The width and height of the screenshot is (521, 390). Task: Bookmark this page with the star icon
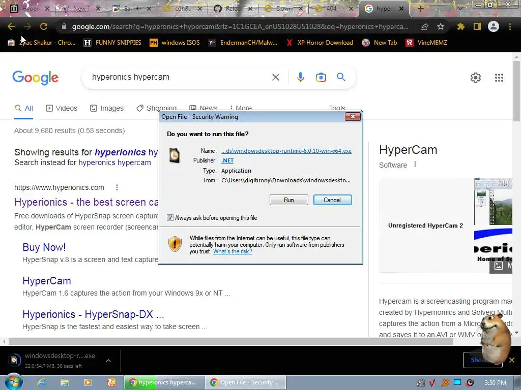point(440,26)
